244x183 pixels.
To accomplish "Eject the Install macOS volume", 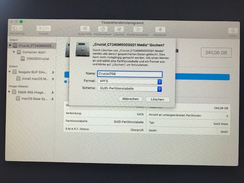I will point(53,79).
